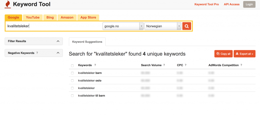The height and width of the screenshot is (115, 260).
Task: Select the 'kvalitetsleker til barn' checkbox
Action: [x=72, y=96]
